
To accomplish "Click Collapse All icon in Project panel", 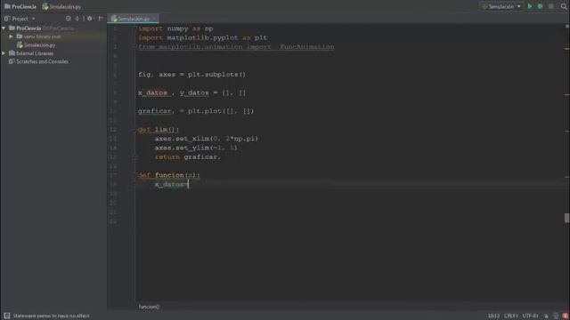I will pyautogui.click(x=77, y=19).
